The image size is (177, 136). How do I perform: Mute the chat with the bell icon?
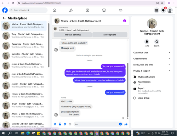pos(147,42)
